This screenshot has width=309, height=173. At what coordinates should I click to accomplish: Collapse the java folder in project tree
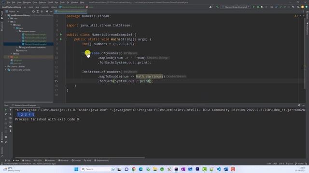click(14, 28)
